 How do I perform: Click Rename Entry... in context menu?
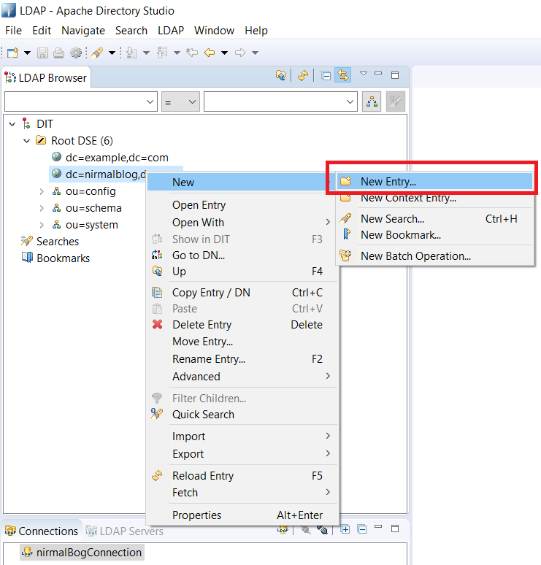242,359
